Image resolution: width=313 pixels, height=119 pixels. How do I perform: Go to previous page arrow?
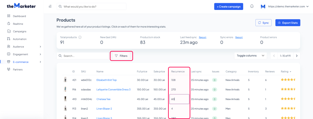point(274,56)
